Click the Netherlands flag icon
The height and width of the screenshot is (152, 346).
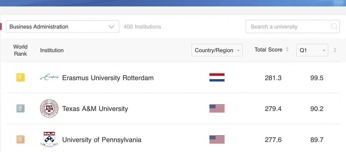[217, 78]
